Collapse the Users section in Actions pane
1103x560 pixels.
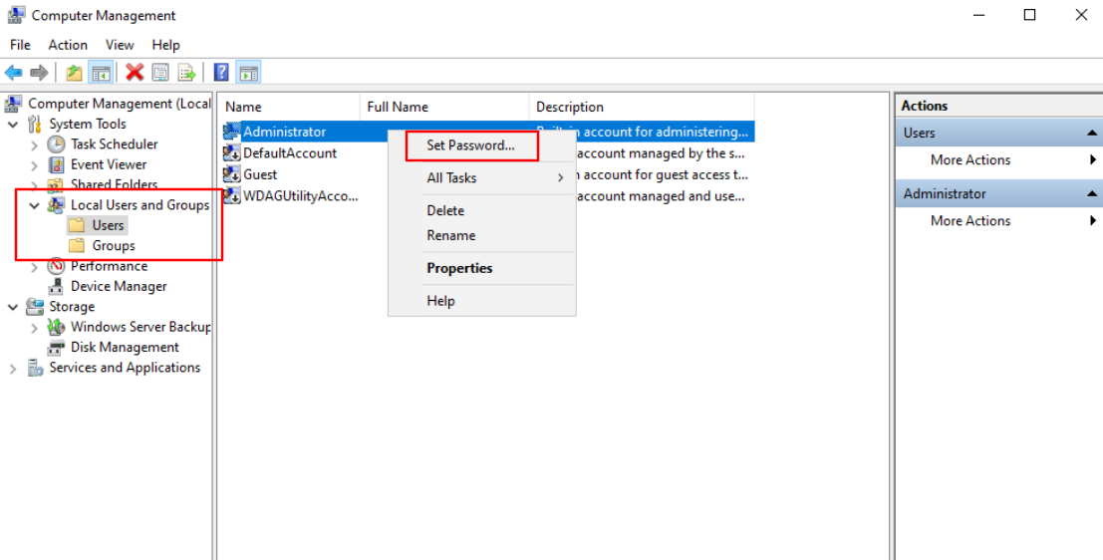coord(1092,134)
